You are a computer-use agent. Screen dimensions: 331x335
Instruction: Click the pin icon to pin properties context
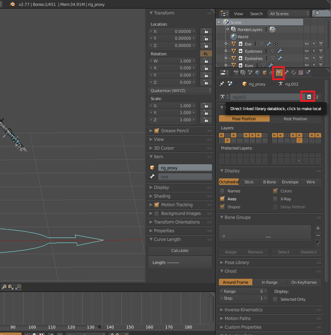pyautogui.click(x=222, y=84)
